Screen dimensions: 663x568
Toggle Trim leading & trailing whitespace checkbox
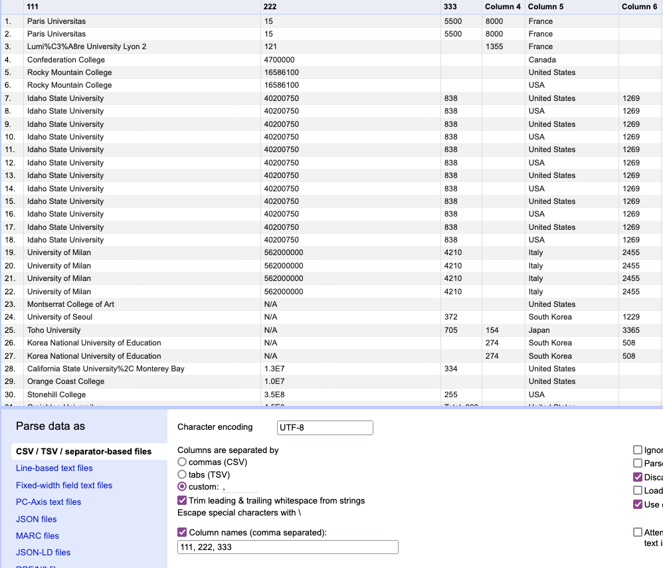point(182,500)
